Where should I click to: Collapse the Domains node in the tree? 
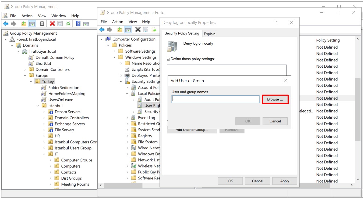point(12,45)
